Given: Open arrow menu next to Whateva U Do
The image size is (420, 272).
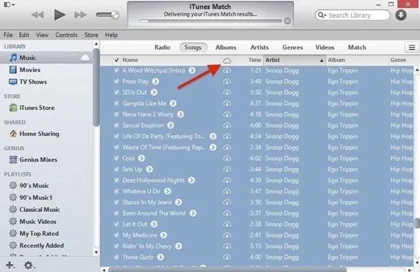Looking at the screenshot, I should 167,191.
